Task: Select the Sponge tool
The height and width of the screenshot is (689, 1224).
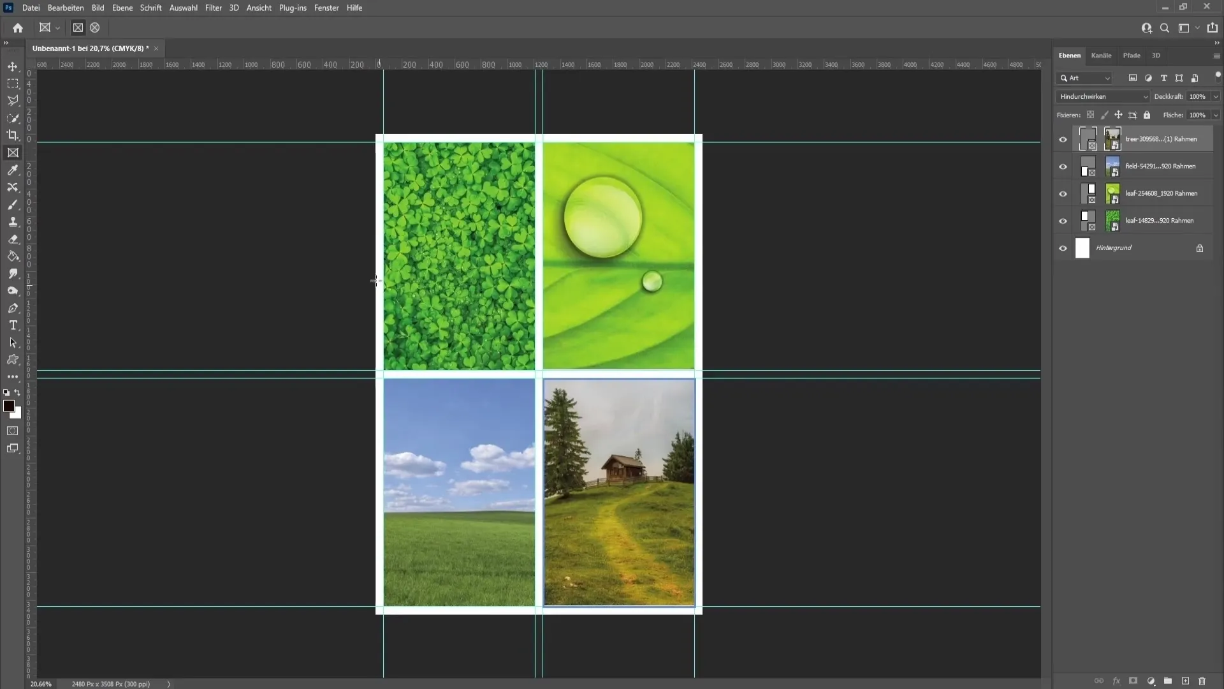Action: coord(13,290)
